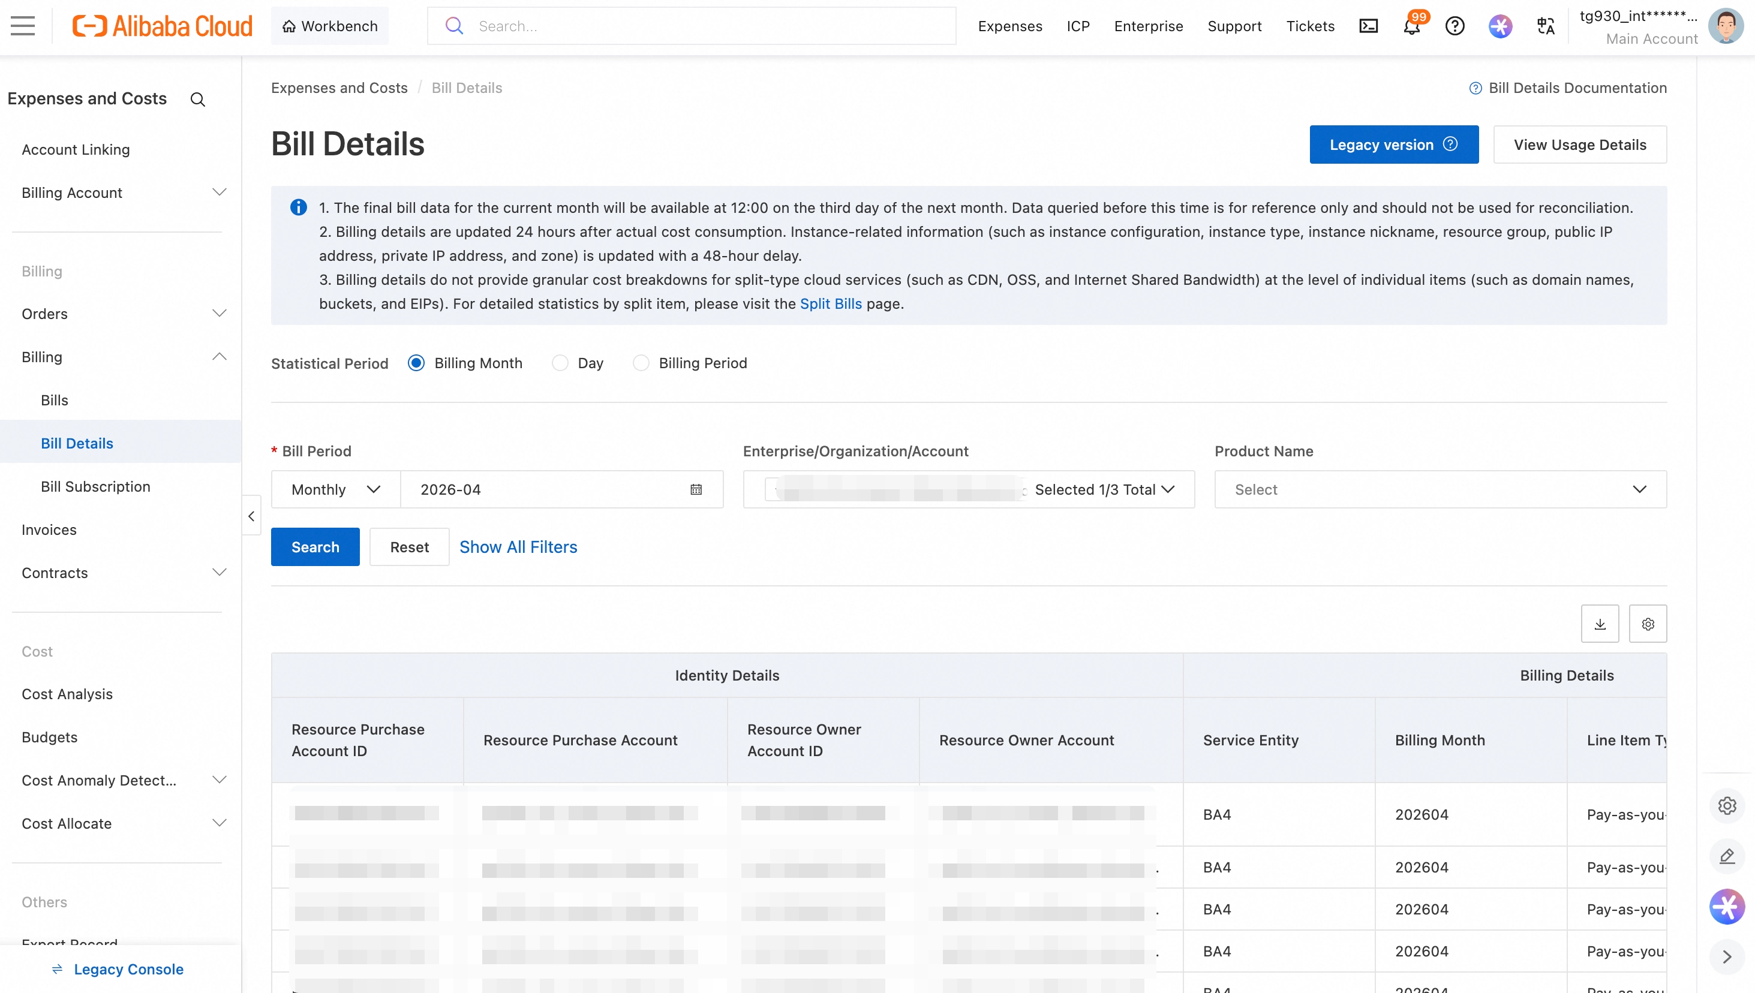1755x993 pixels.
Task: Click the Reset button
Action: 409,547
